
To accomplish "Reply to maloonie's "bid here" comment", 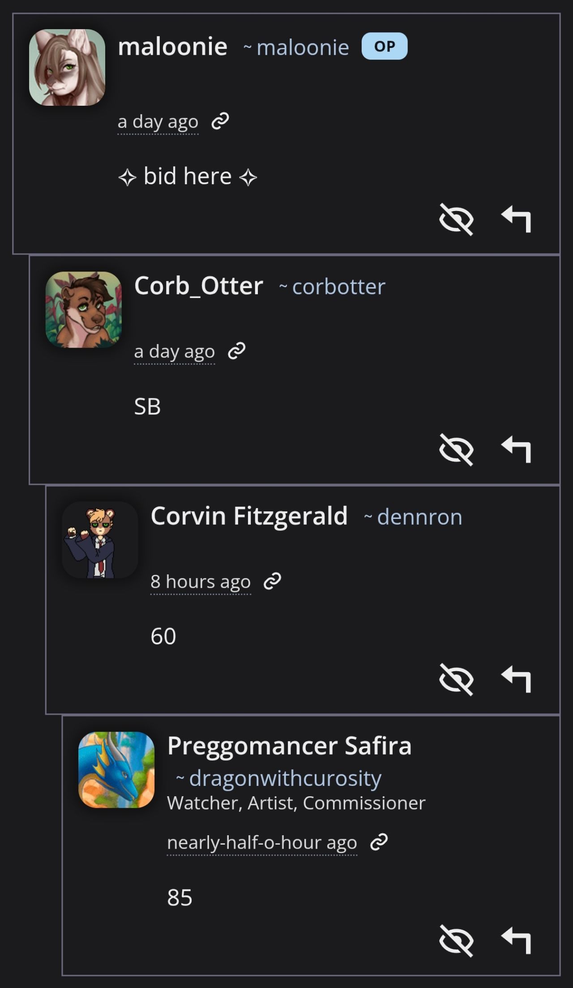I will pos(516,219).
